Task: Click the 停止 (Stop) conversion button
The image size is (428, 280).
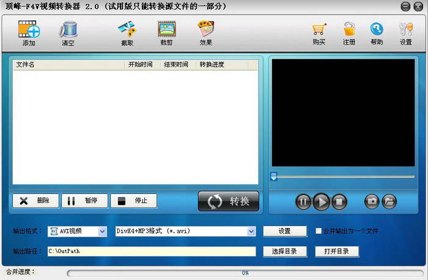Action: pos(134,201)
